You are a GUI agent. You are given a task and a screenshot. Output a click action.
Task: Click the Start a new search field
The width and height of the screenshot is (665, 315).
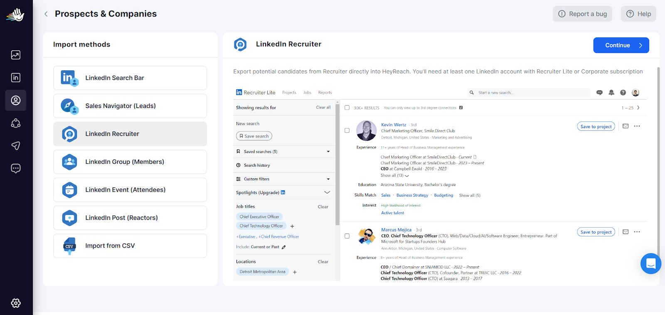click(528, 93)
